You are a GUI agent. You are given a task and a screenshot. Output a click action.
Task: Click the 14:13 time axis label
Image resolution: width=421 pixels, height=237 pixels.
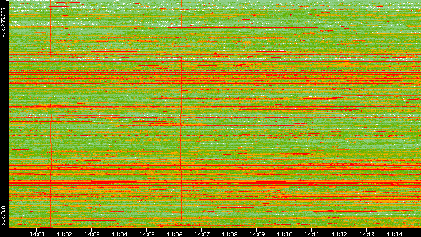(x=367, y=234)
